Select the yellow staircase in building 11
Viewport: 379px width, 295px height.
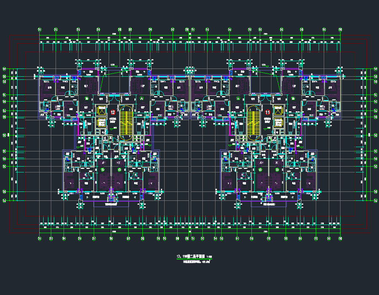(253, 123)
